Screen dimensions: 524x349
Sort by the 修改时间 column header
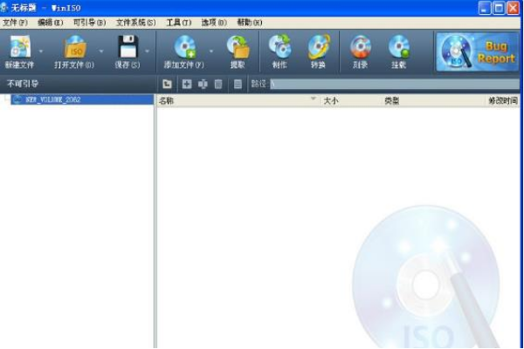click(x=503, y=101)
